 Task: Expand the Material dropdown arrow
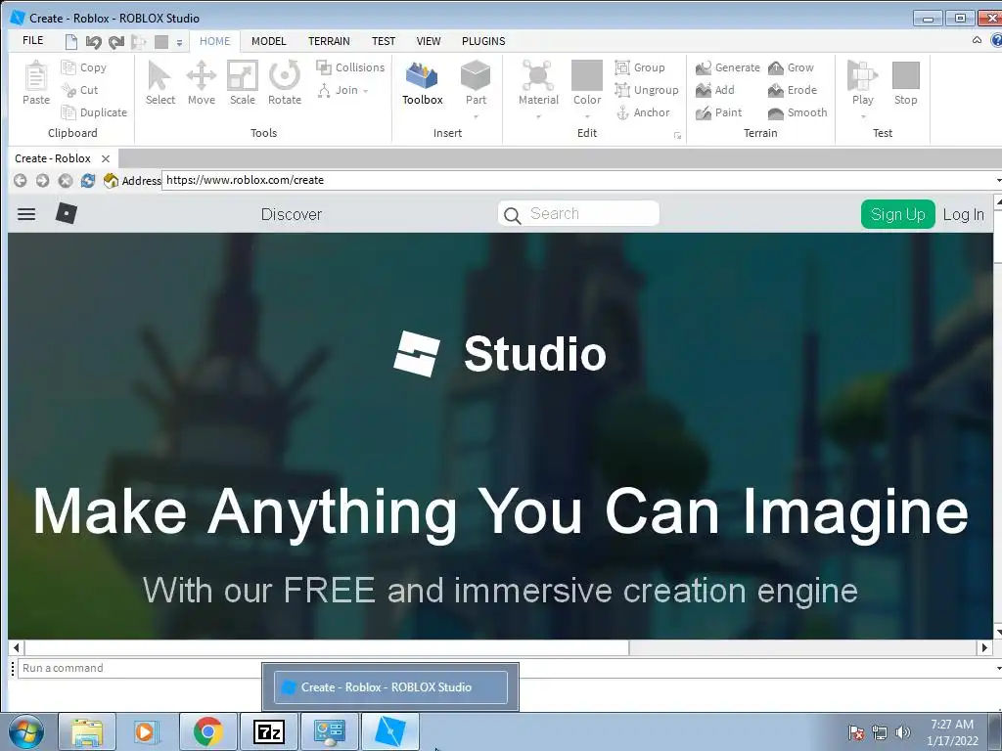pos(538,117)
